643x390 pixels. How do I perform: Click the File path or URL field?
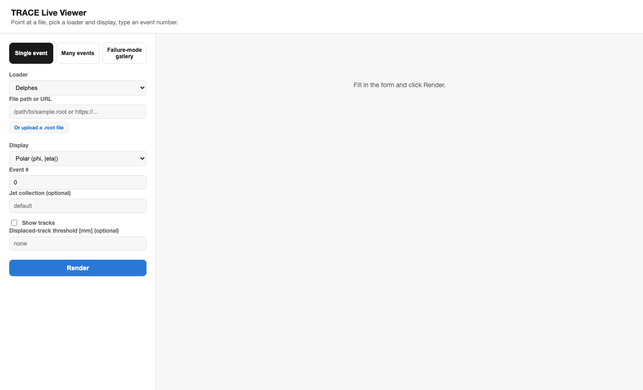click(78, 112)
